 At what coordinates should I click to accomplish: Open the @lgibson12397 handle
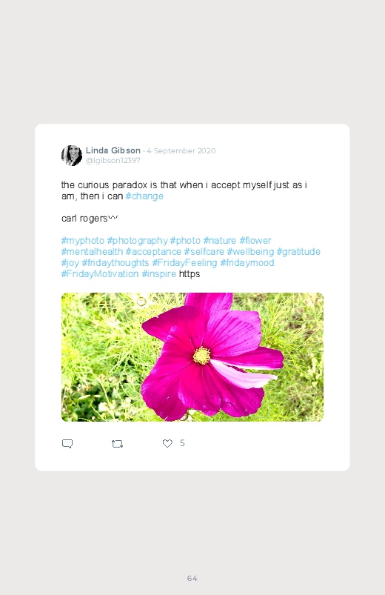113,161
